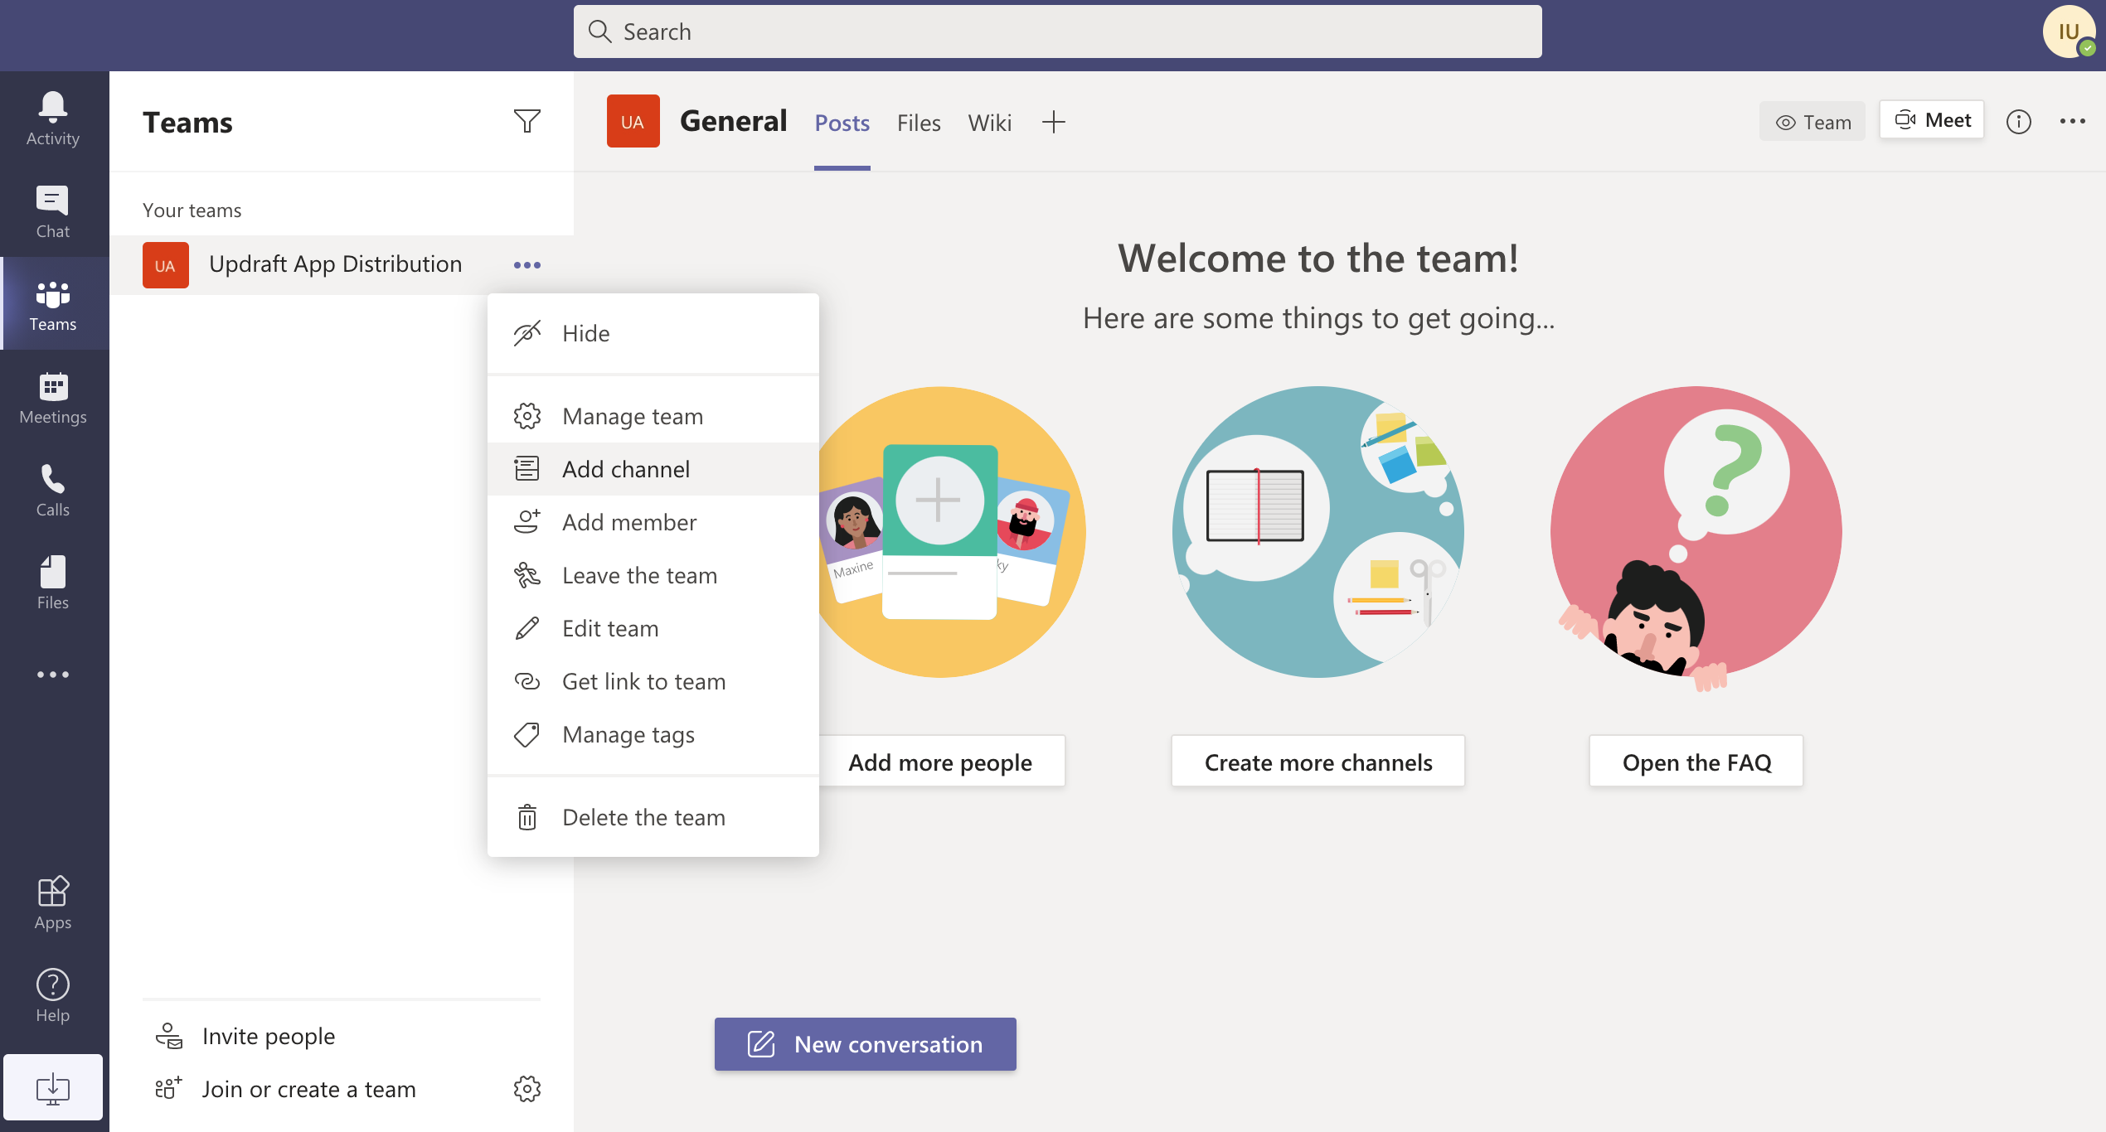Image resolution: width=2106 pixels, height=1132 pixels.
Task: Switch to the Files tab
Action: coord(919,123)
